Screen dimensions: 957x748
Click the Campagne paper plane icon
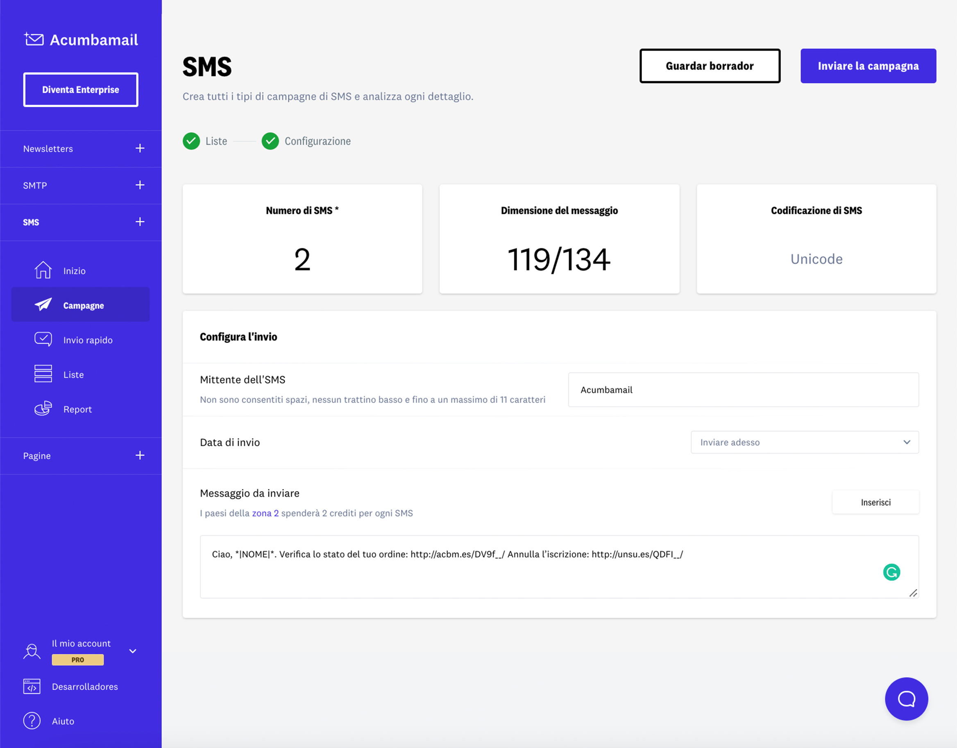point(43,304)
